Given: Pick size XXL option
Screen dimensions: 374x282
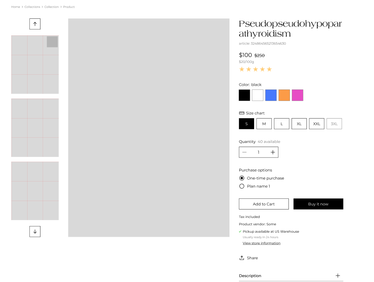Looking at the screenshot, I should [317, 124].
